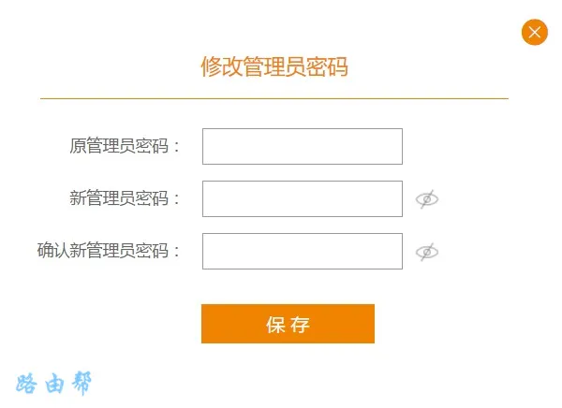
Task: Click the crossed-eye icon beside 确认新管理员密码
Action: 427,252
